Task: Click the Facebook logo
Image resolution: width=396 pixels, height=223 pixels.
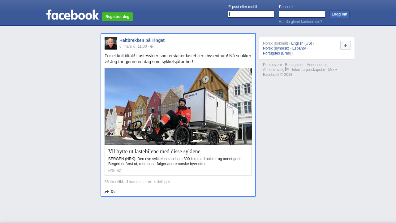Action: pos(72,15)
